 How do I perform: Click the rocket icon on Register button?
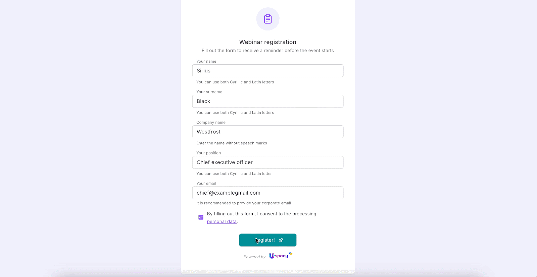(281, 240)
